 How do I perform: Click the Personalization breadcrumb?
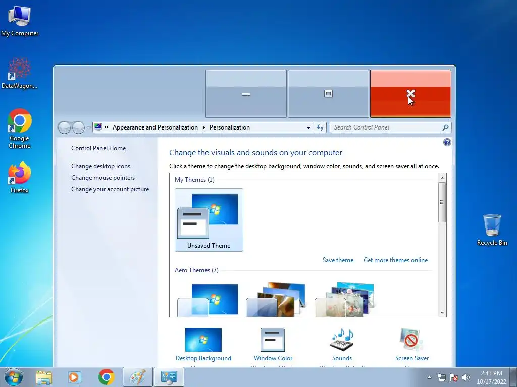pos(230,127)
